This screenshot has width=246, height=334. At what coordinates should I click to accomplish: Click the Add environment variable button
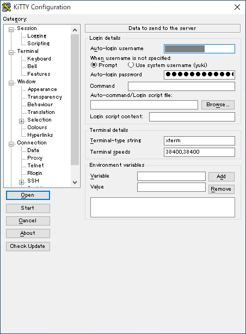pyautogui.click(x=222, y=177)
